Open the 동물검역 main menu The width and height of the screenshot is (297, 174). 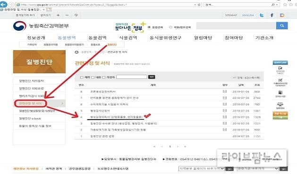click(x=97, y=38)
